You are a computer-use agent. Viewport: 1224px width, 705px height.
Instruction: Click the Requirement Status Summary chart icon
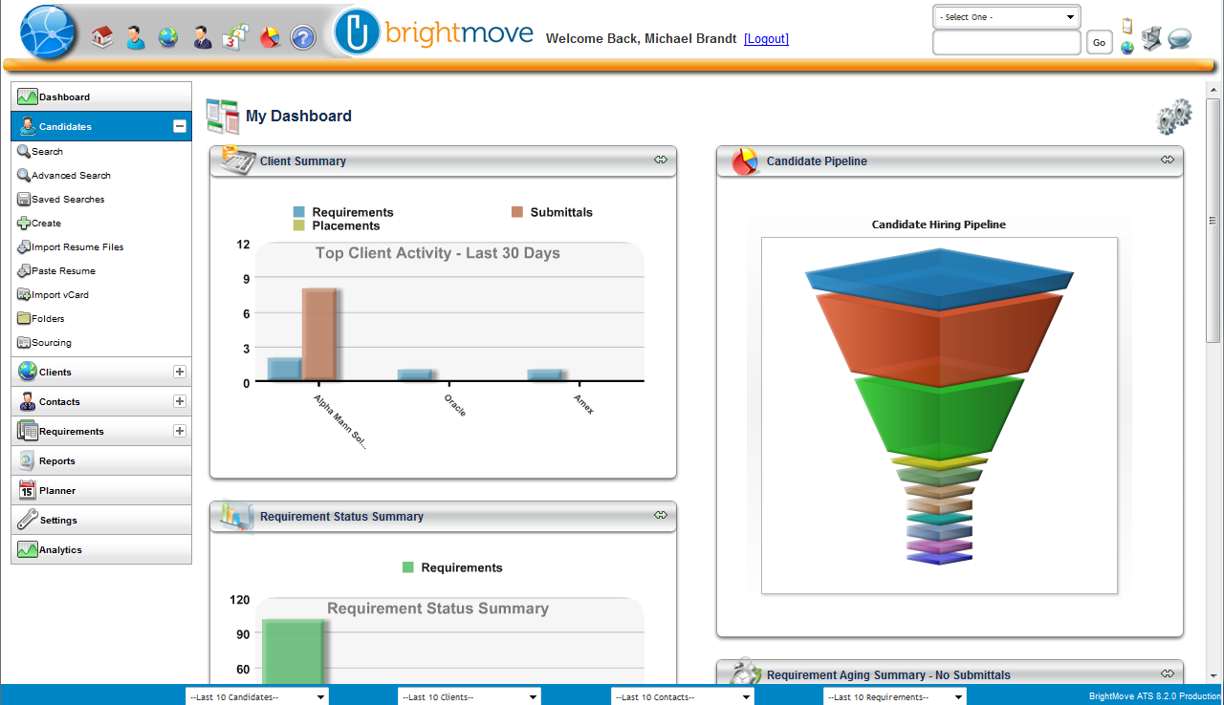237,515
